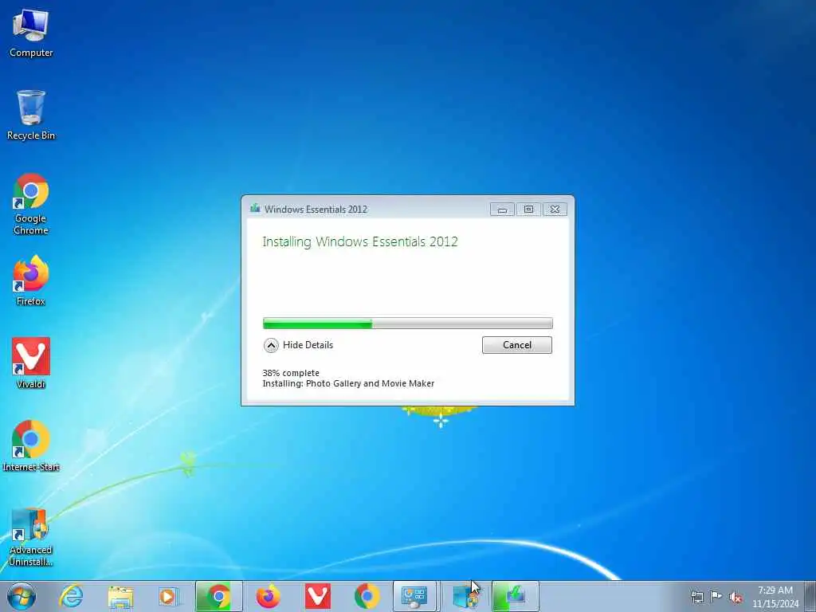The width and height of the screenshot is (816, 612).
Task: Select the Internet-Start desktop shortcut
Action: coord(31,446)
